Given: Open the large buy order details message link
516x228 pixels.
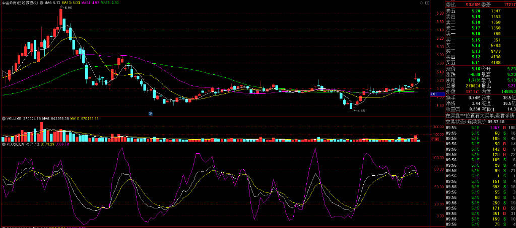Looking at the screenshot, I should point(480,116).
